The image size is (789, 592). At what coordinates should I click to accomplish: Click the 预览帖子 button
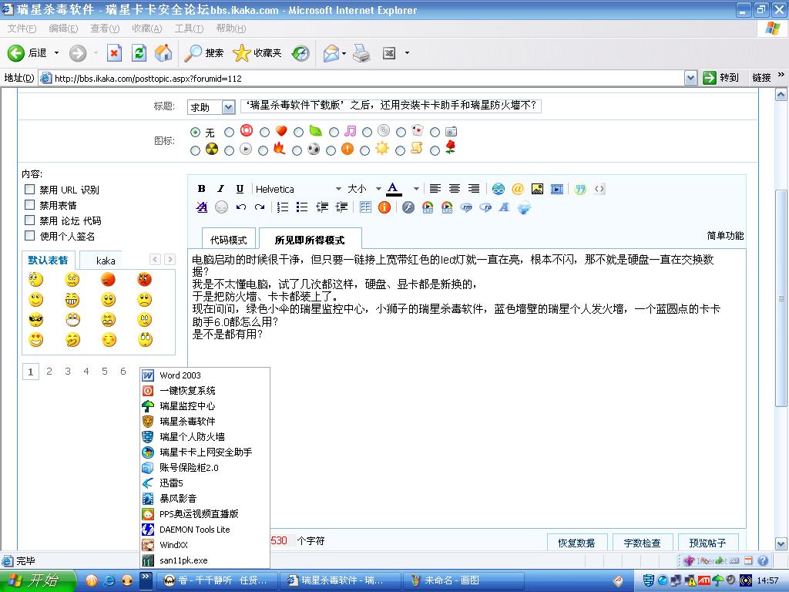pyautogui.click(x=707, y=543)
